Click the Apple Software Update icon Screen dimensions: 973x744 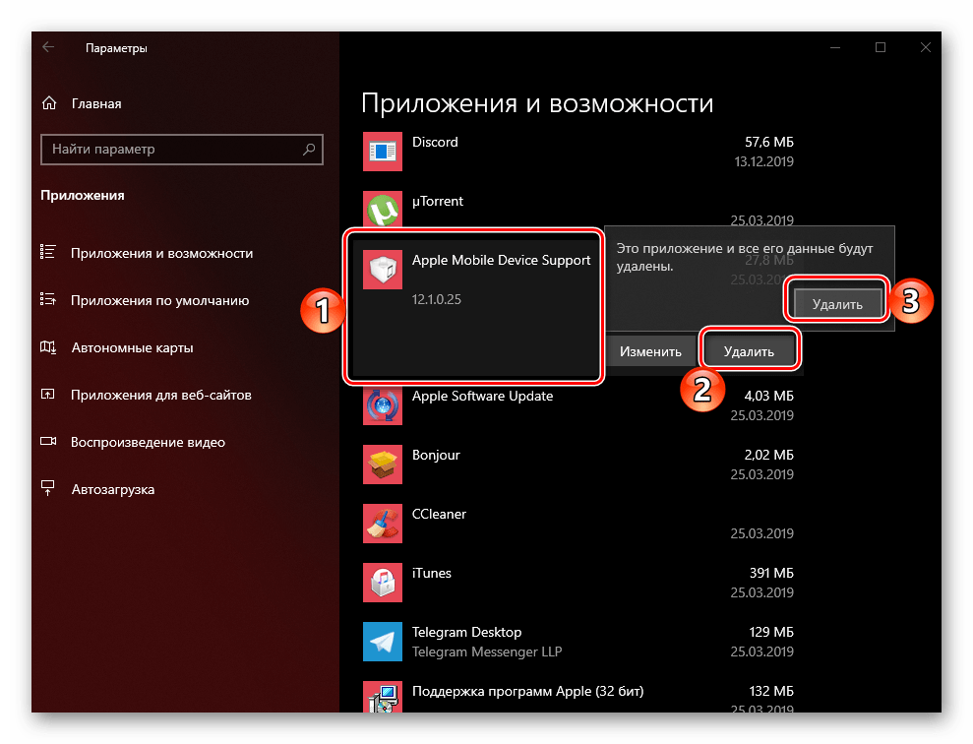click(x=381, y=405)
